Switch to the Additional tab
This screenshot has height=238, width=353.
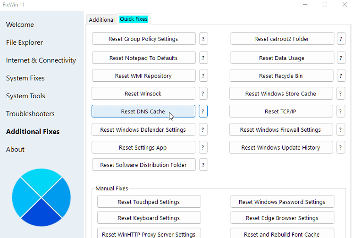pyautogui.click(x=101, y=20)
